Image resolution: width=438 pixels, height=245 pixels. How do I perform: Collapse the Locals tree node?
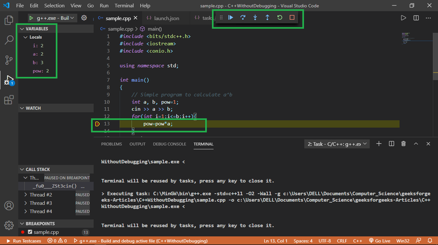pyautogui.click(x=26, y=37)
